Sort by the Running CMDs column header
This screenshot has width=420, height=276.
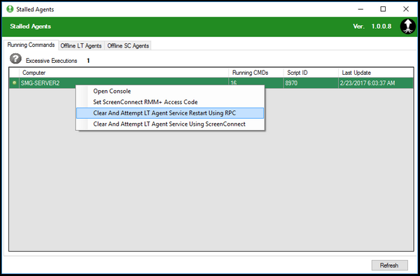(x=256, y=73)
